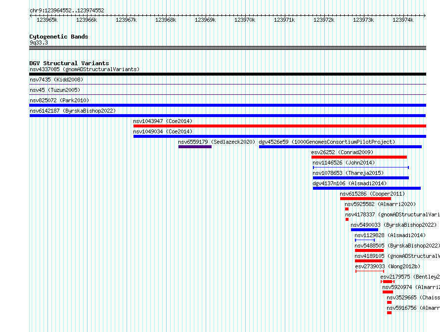Viewport: 440px width, 332px height.
Task: Click the 123965k ruler tick label
Action: tap(47, 20)
